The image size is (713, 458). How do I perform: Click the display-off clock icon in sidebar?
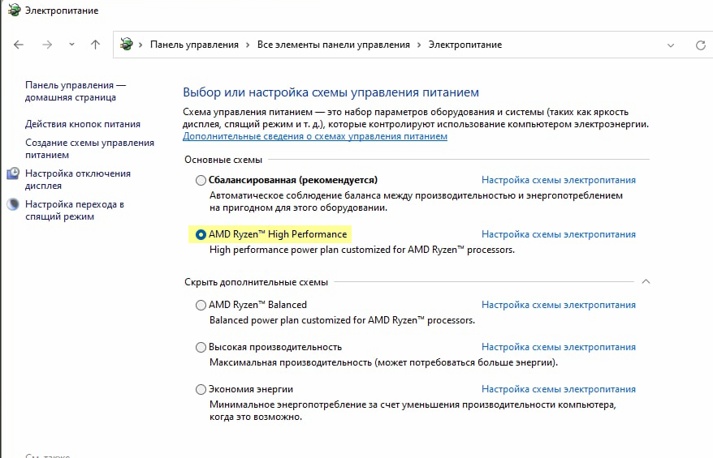[x=13, y=173]
